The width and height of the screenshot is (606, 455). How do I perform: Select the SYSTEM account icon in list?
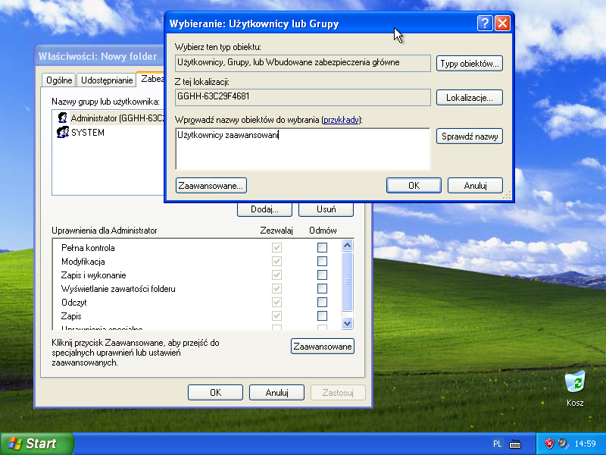tap(62, 133)
